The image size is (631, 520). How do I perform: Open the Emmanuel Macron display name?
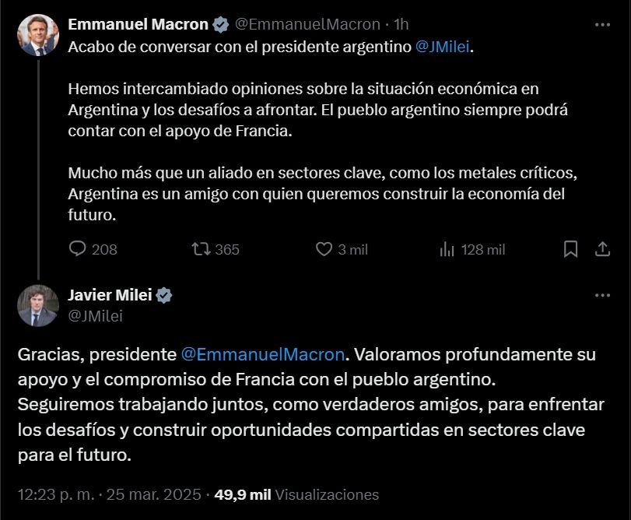click(x=139, y=25)
